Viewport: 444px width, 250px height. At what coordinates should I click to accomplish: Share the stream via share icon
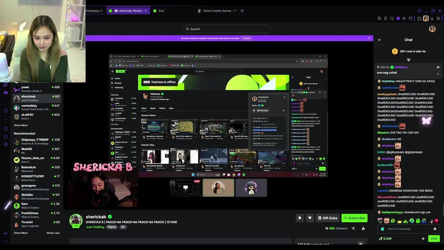[353, 228]
